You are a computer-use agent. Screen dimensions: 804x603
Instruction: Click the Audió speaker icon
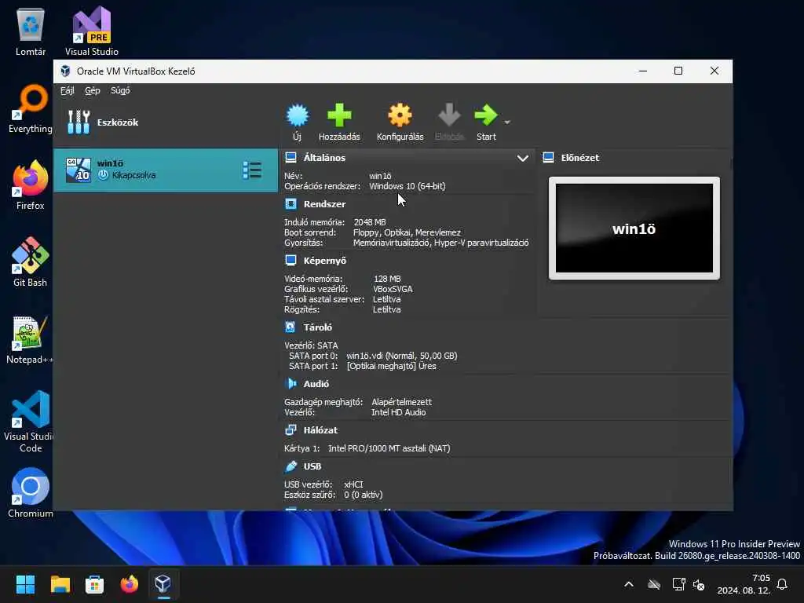pyautogui.click(x=291, y=383)
